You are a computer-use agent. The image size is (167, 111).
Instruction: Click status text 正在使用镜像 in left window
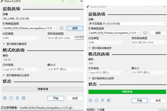(37, 108)
